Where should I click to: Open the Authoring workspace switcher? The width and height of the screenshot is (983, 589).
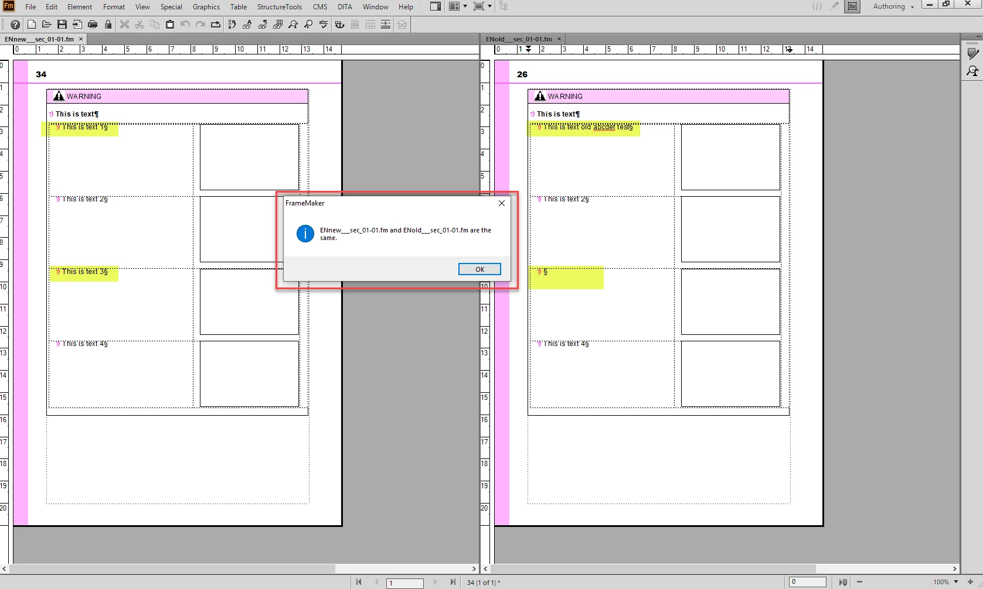coord(893,6)
